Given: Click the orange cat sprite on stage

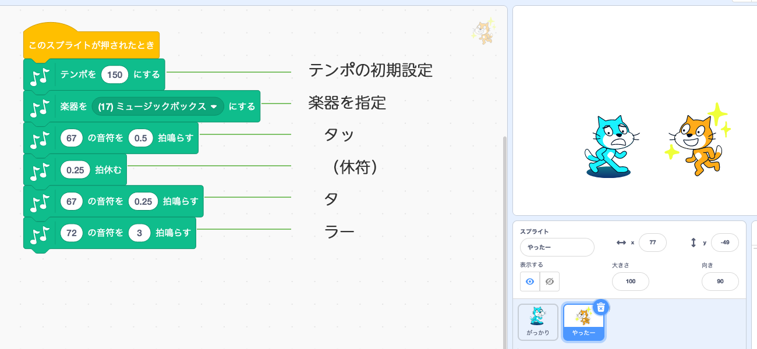Looking at the screenshot, I should pyautogui.click(x=697, y=140).
